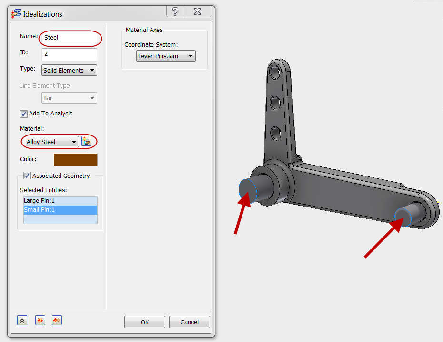This screenshot has width=443, height=342.
Task: Select Large Pin:1 in Selected Entities
Action: 60,200
